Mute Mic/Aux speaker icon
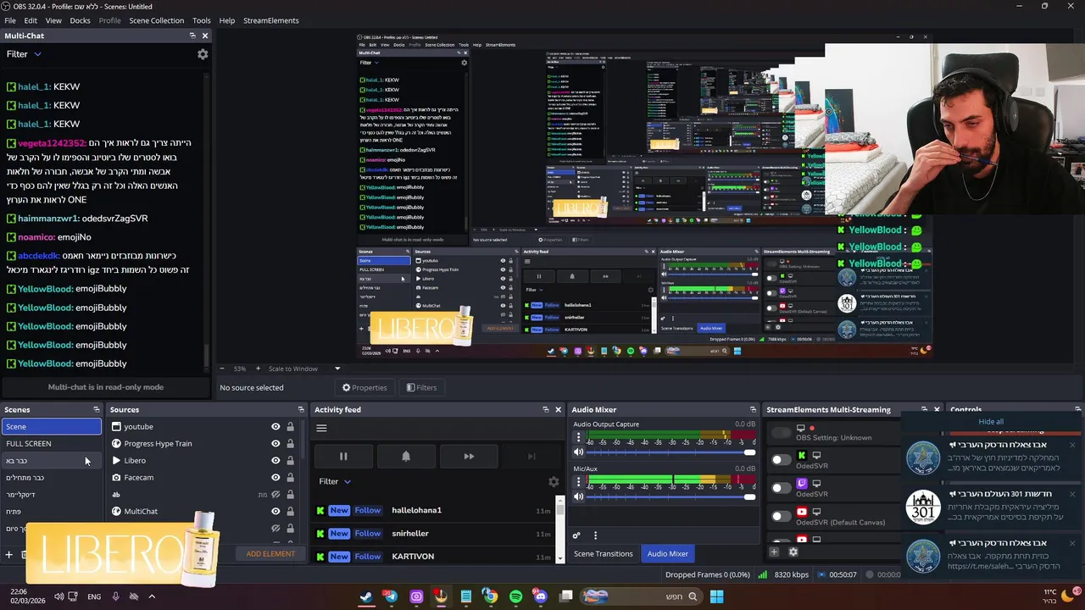Image resolution: width=1085 pixels, height=610 pixels. coord(579,496)
